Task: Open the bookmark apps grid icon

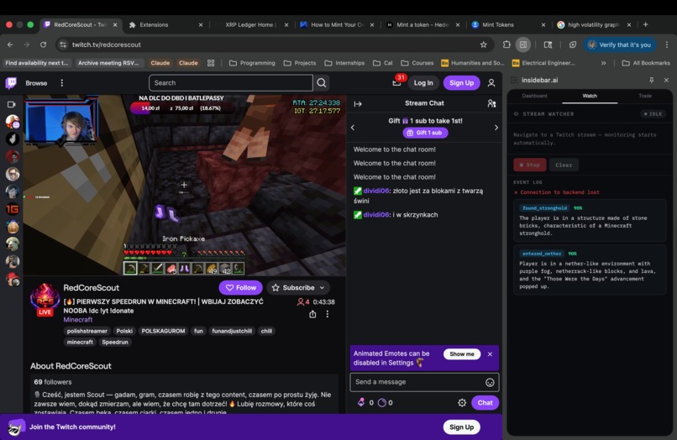Action: (211, 63)
